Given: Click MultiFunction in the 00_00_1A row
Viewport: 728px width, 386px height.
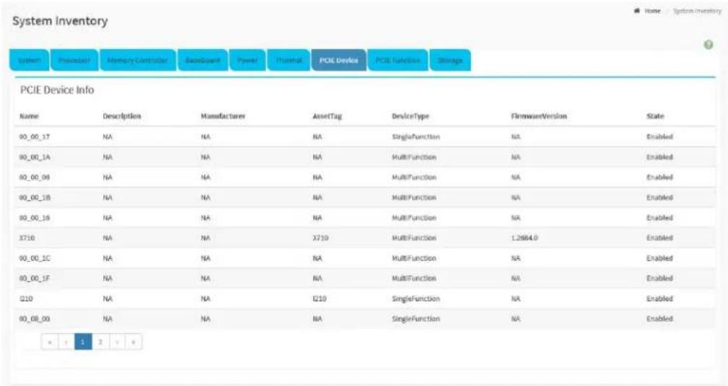Looking at the screenshot, I should [414, 157].
